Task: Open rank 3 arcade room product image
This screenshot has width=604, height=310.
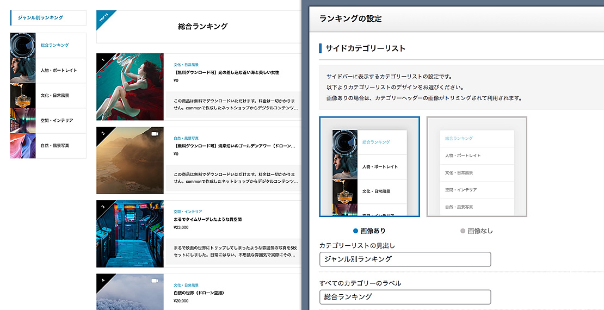Action: pyautogui.click(x=130, y=234)
